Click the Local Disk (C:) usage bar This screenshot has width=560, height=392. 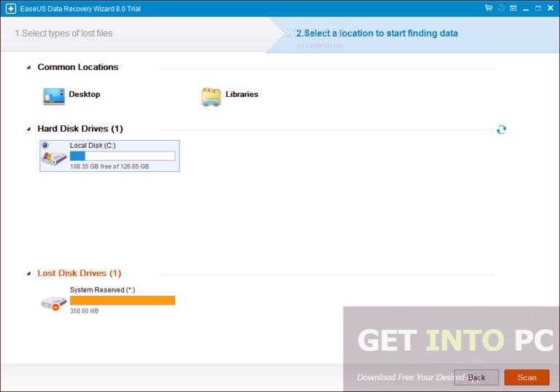(122, 156)
